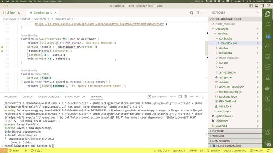Split the editor to the right
Viewport: 273px width, 153px height.
(x=197, y=13)
